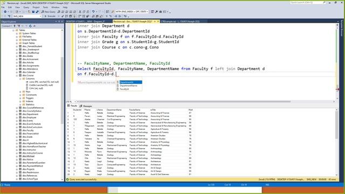Click Object Explorer activity monitor icon

(x=34, y=26)
